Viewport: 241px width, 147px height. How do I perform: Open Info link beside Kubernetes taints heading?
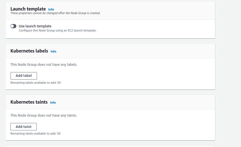coord(53,103)
